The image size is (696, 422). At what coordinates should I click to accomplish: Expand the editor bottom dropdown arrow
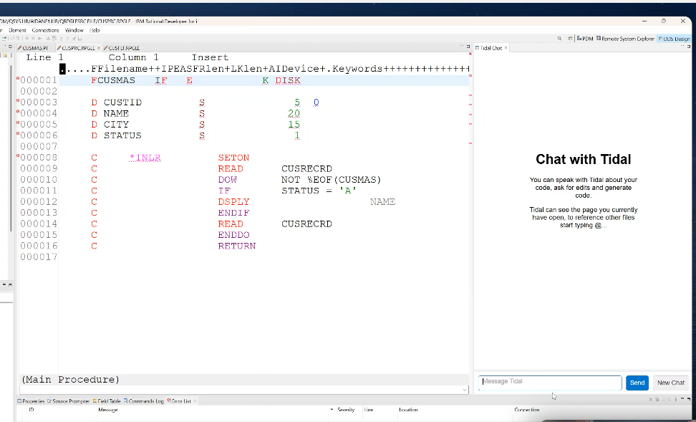coord(464,389)
